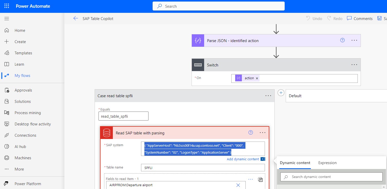Click the Search dynamic content field

[x=331, y=177]
